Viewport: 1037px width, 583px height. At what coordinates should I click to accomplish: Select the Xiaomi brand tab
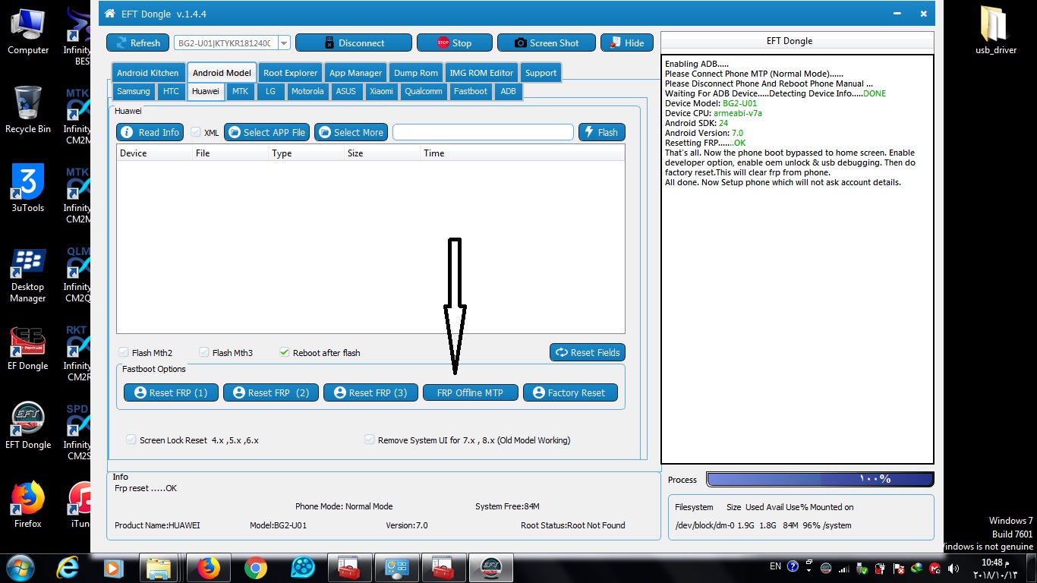[381, 91]
